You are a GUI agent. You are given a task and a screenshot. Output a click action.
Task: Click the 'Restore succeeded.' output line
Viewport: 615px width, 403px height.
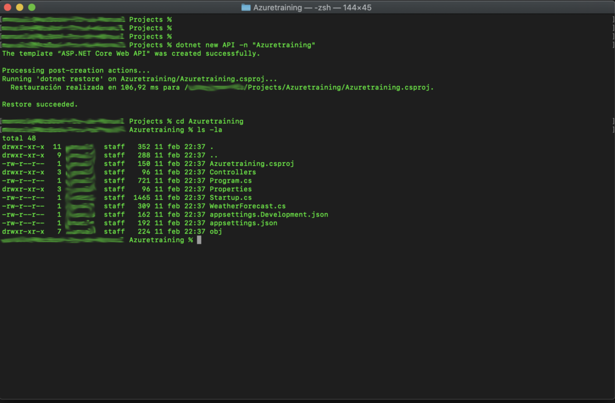point(38,104)
